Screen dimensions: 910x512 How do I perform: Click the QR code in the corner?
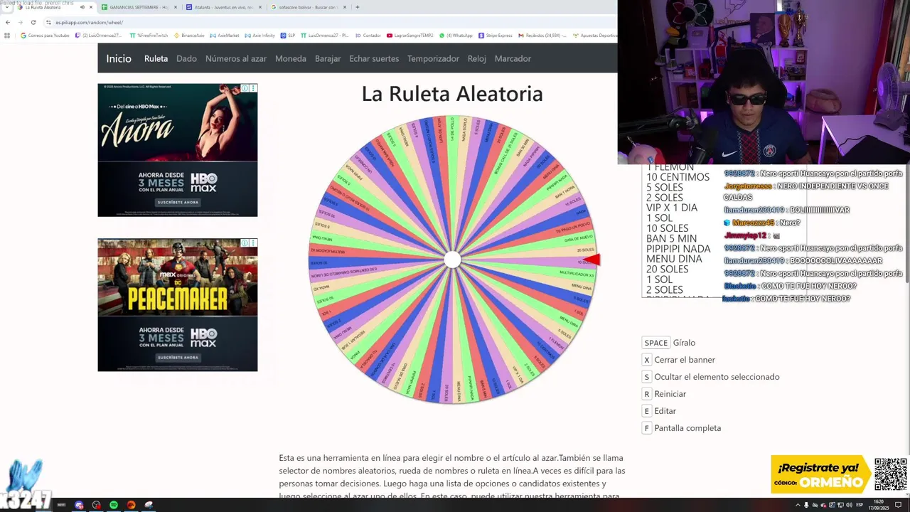click(891, 474)
